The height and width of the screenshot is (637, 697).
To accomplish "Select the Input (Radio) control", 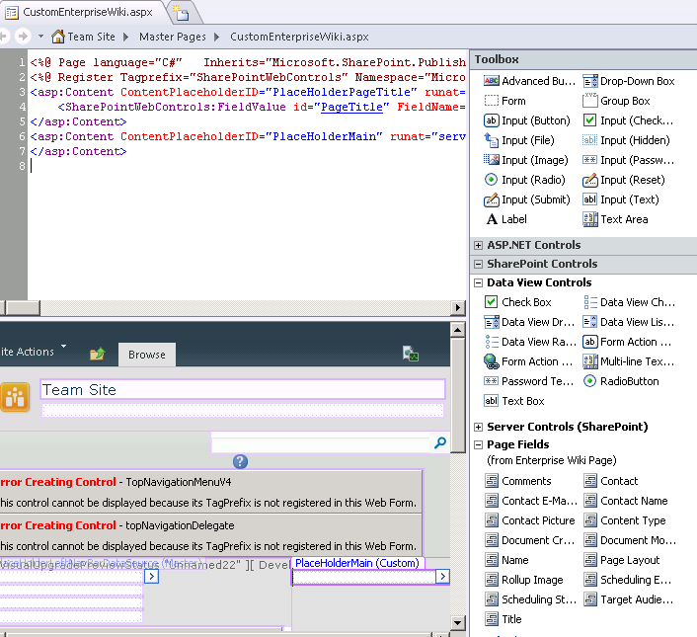I will tap(524, 180).
